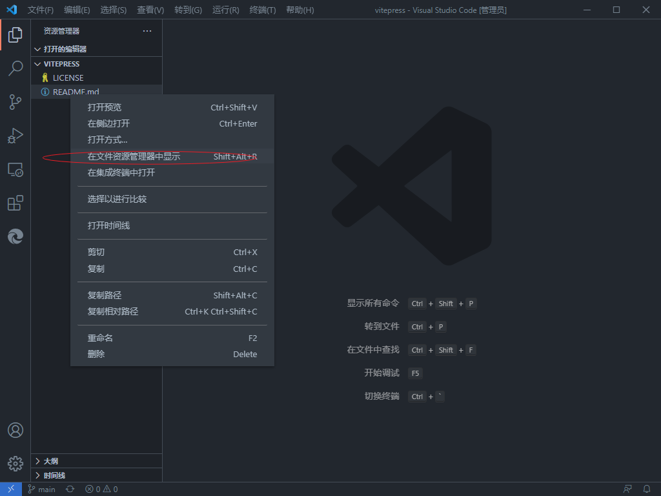Viewport: 661px width, 496px height.
Task: Click the main branch indicator in status bar
Action: (41, 490)
